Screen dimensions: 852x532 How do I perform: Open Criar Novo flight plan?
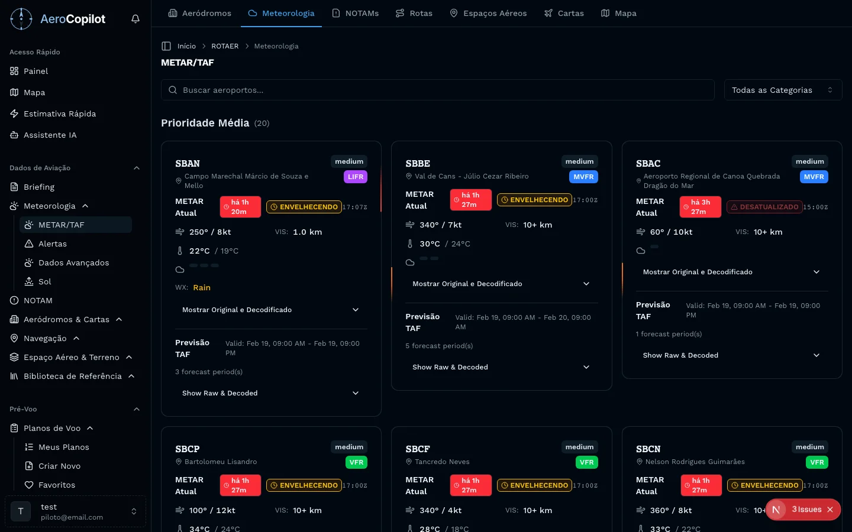tap(59, 466)
